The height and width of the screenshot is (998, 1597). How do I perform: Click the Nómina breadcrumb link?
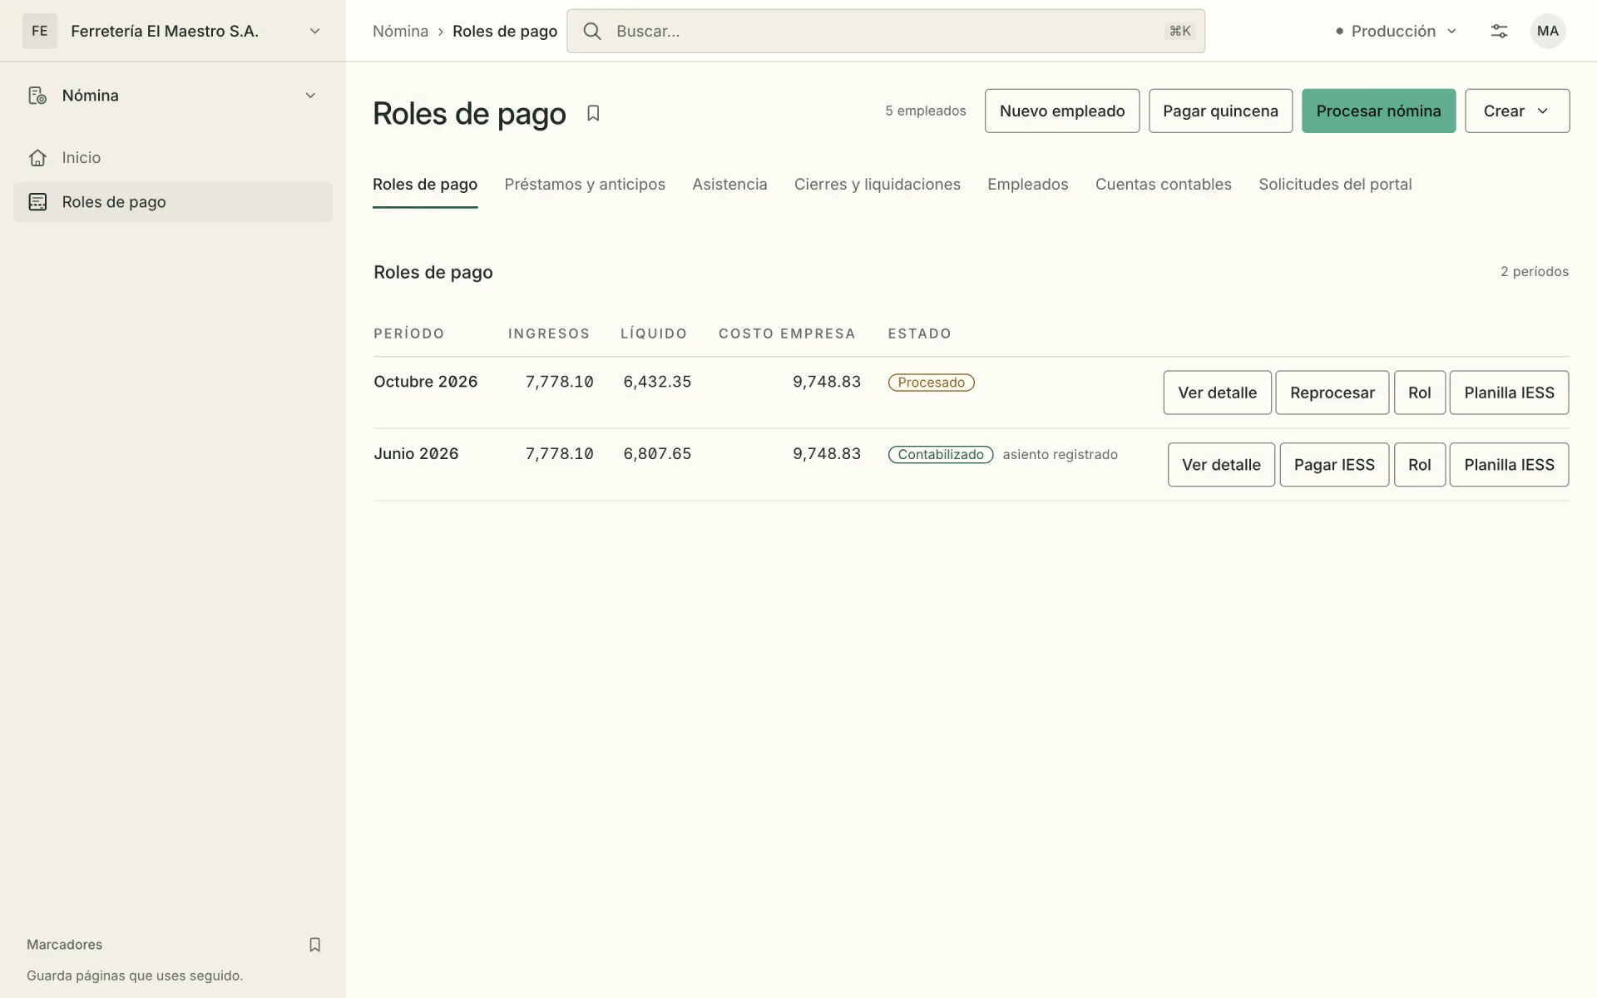coord(400,31)
